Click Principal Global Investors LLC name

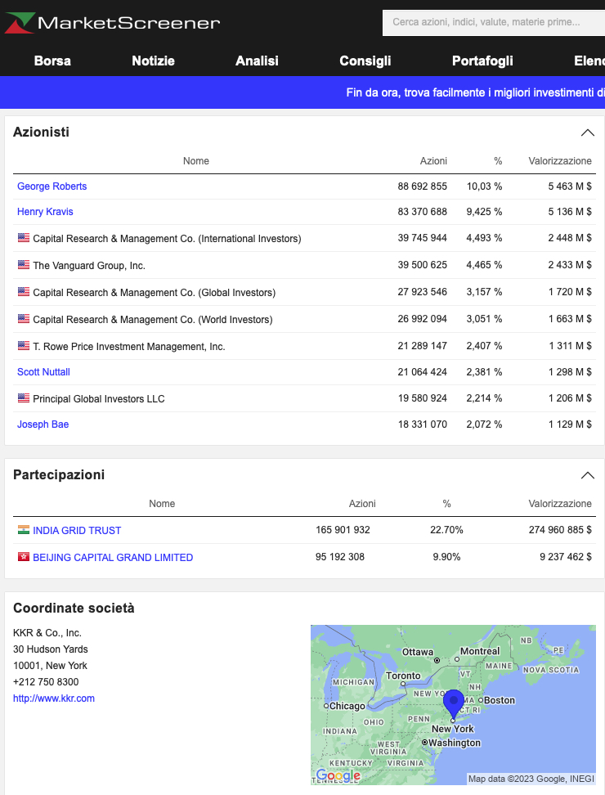coord(99,398)
